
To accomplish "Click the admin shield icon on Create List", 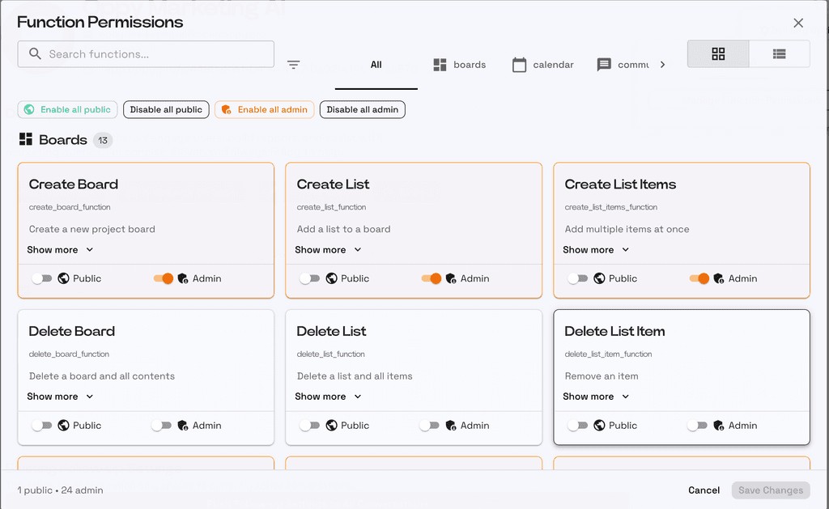I will coord(451,278).
